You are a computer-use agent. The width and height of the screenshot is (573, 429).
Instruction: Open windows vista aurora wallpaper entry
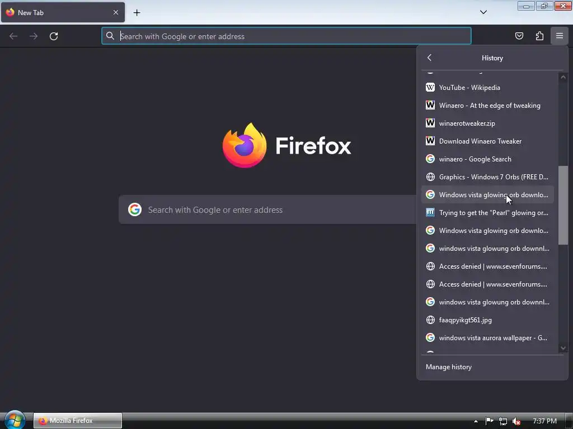click(x=487, y=338)
